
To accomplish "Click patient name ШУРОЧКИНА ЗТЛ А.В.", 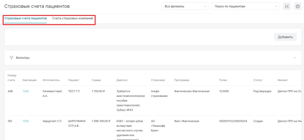I will (77, 123).
